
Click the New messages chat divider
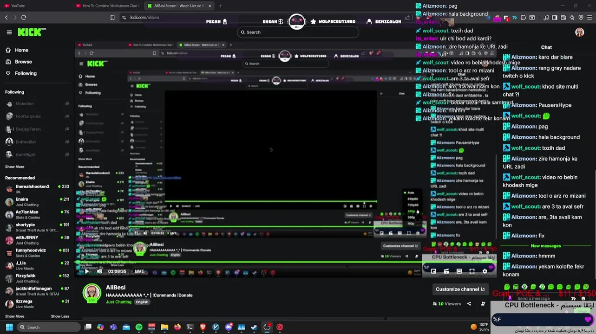pos(546,246)
